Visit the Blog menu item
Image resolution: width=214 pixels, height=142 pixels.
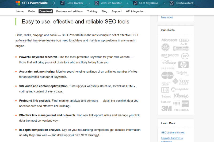click(x=104, y=11)
